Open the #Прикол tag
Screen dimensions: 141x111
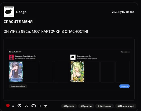(x=86, y=106)
